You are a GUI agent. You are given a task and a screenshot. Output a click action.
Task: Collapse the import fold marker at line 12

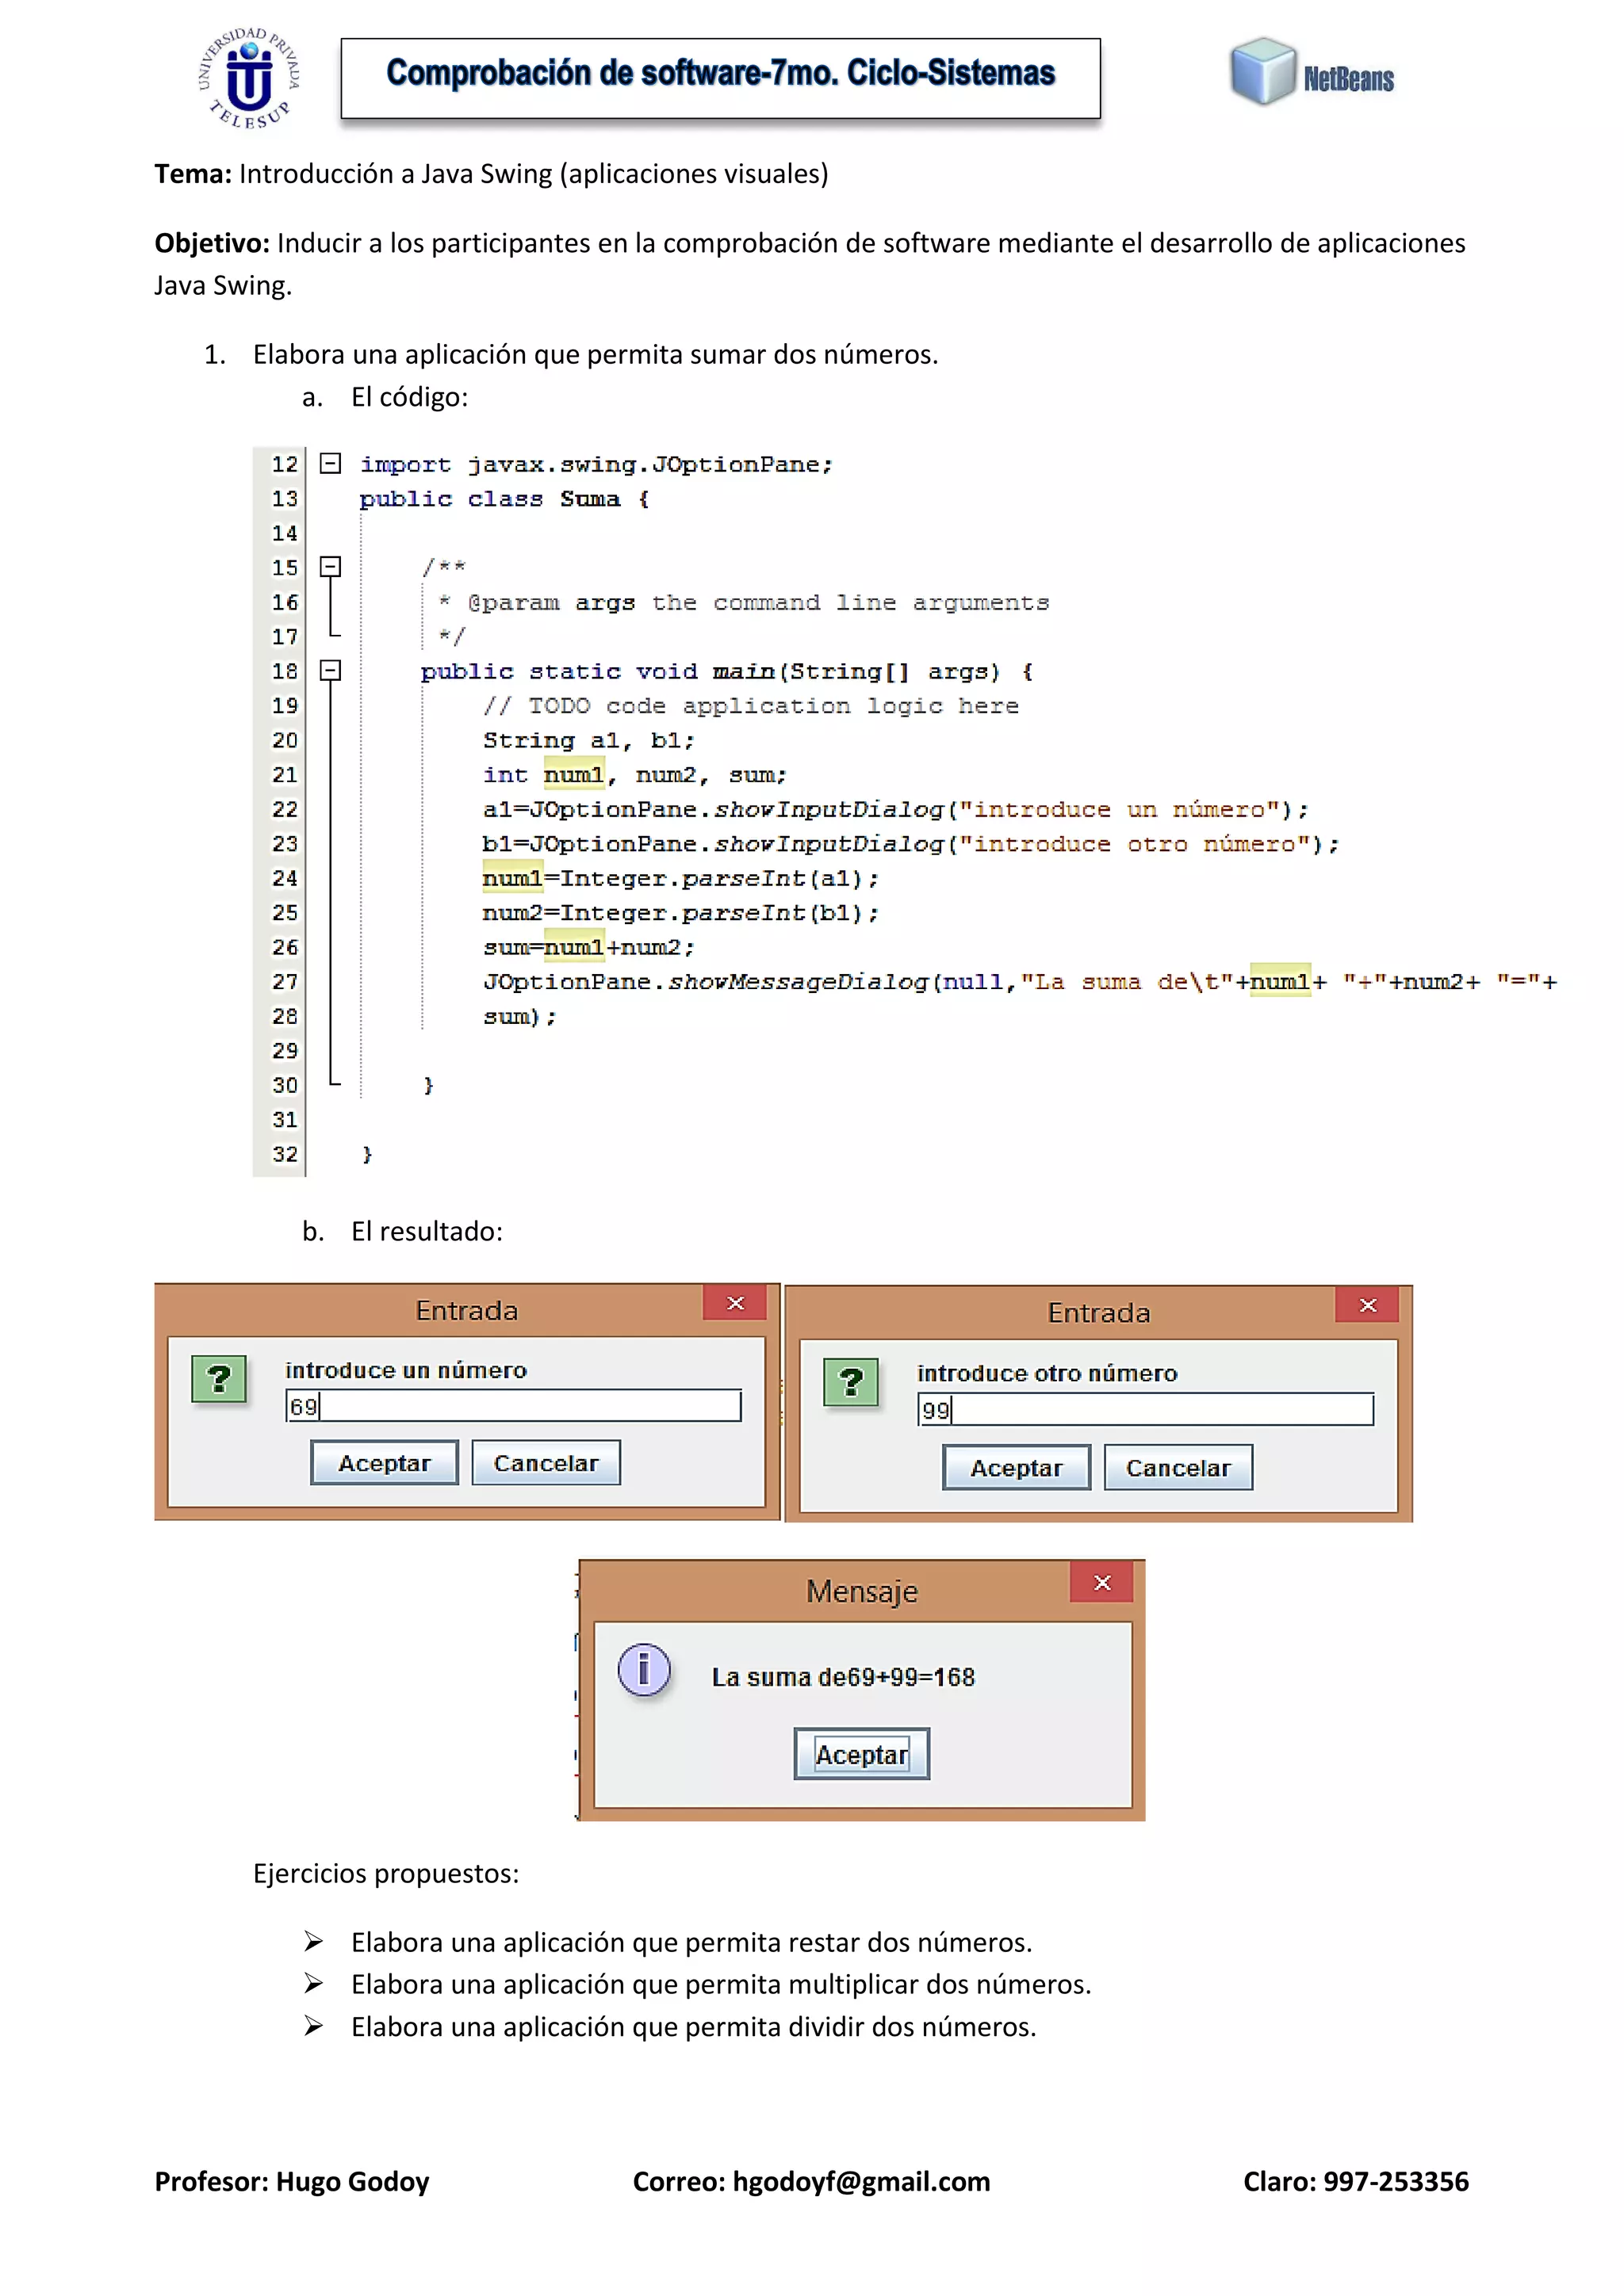point(330,463)
